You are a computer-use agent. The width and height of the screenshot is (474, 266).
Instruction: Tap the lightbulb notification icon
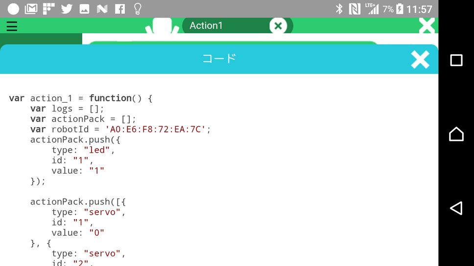tap(138, 9)
